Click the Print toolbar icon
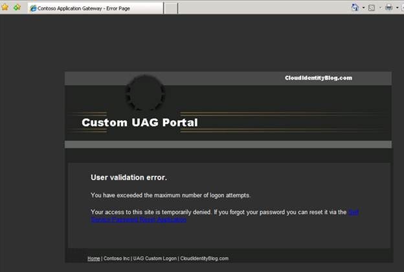Screen dimensions: 404x272 [x=389, y=7]
